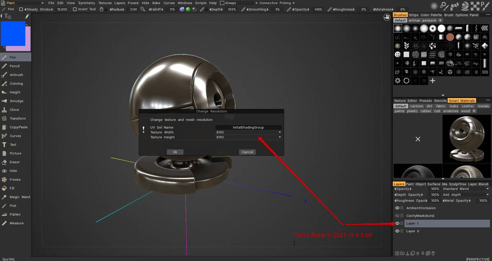Open the Standard Blend mode dropdown
492x261 pixels.
point(466,189)
